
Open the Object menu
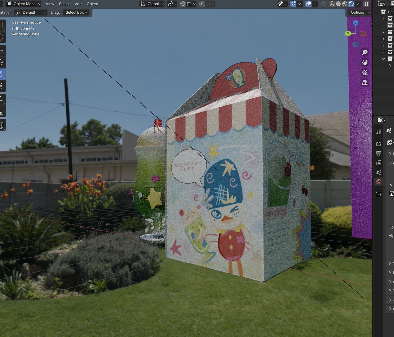92,4
